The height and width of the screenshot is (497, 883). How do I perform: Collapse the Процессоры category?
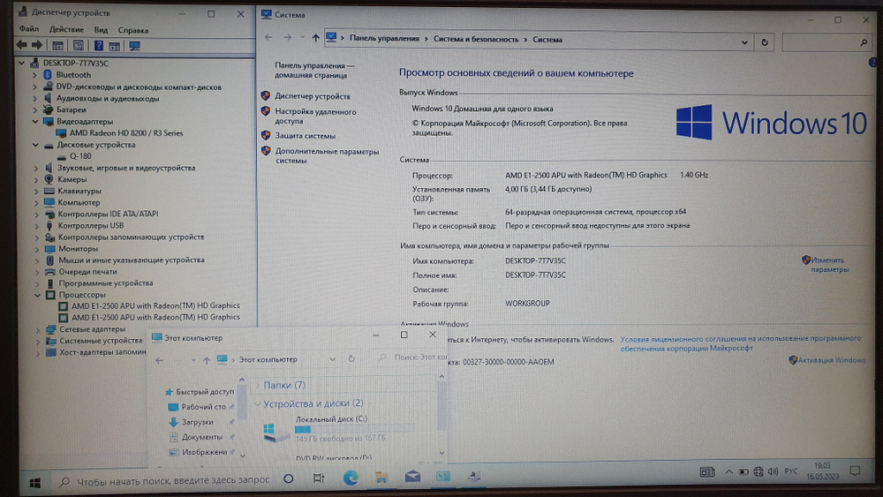coord(38,295)
